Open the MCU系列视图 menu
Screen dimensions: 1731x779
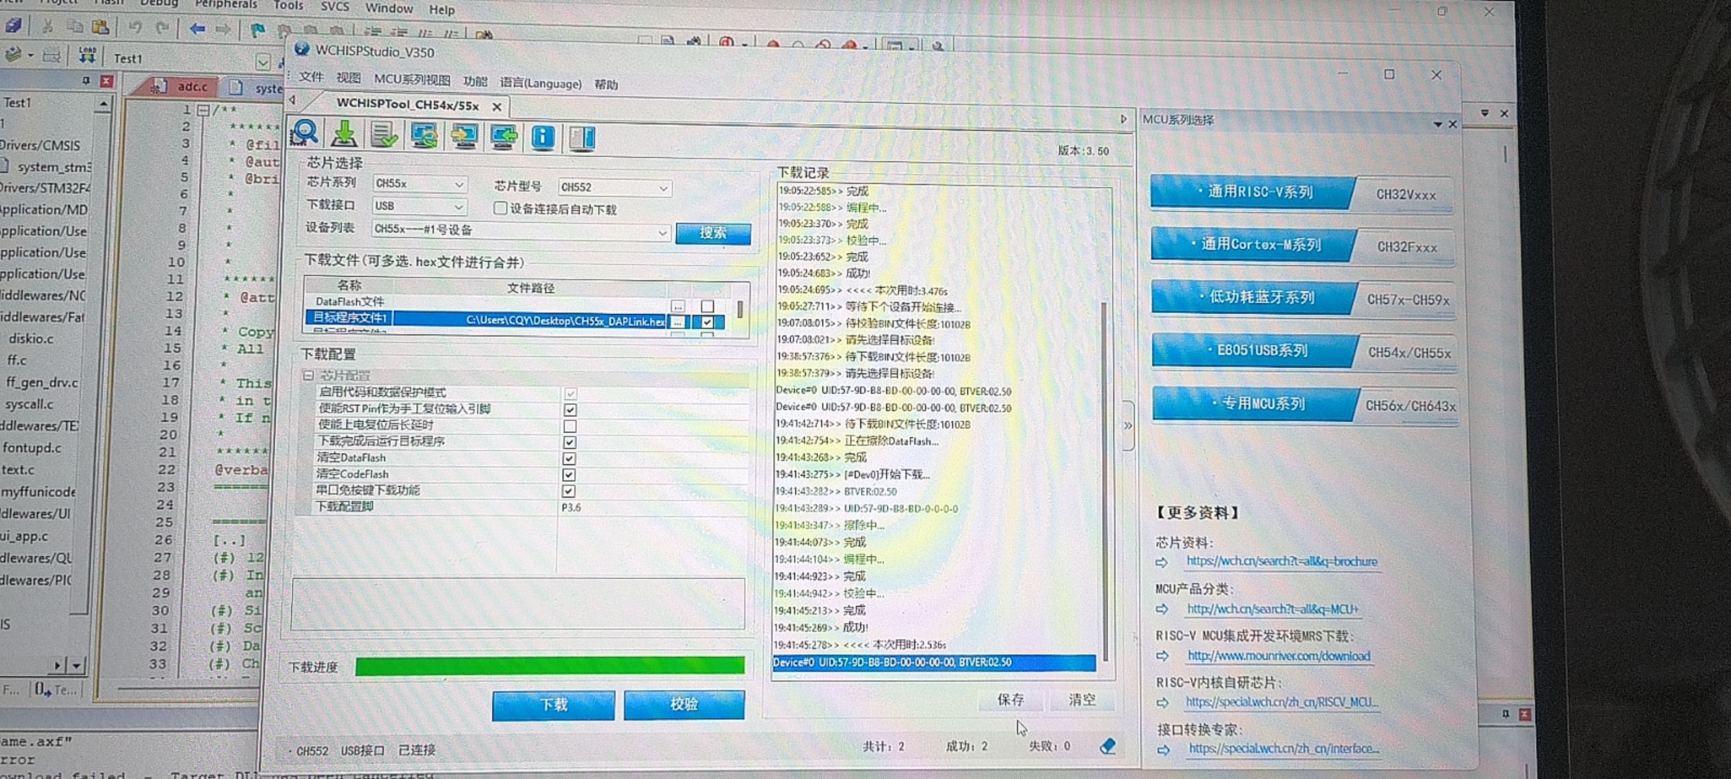[412, 79]
